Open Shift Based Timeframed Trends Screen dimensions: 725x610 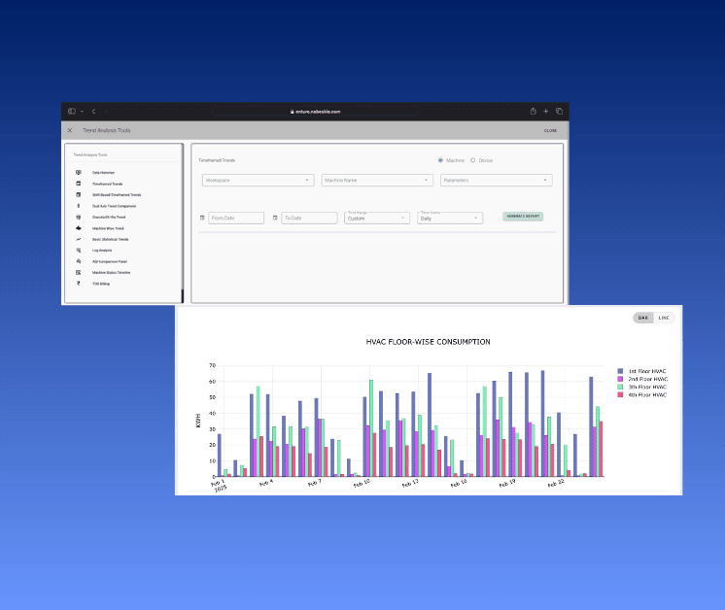(117, 195)
